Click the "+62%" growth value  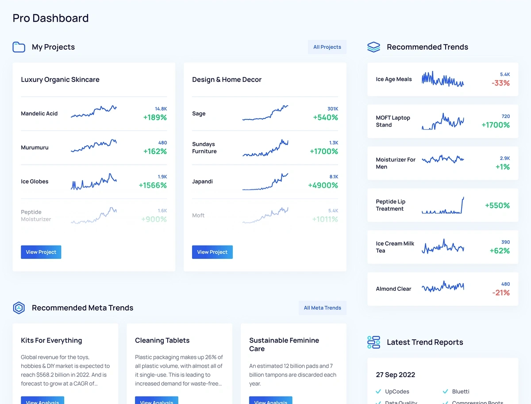click(x=500, y=251)
